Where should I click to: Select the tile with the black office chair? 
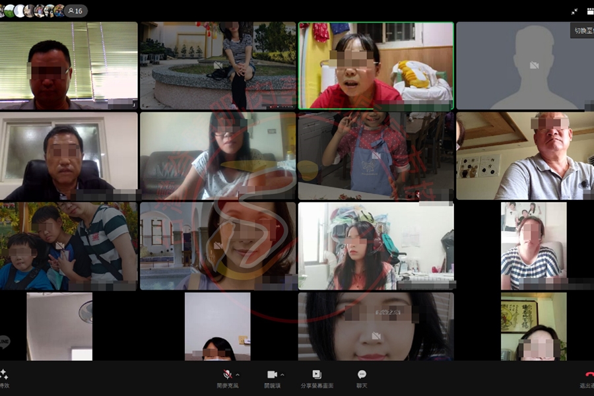tap(69, 156)
